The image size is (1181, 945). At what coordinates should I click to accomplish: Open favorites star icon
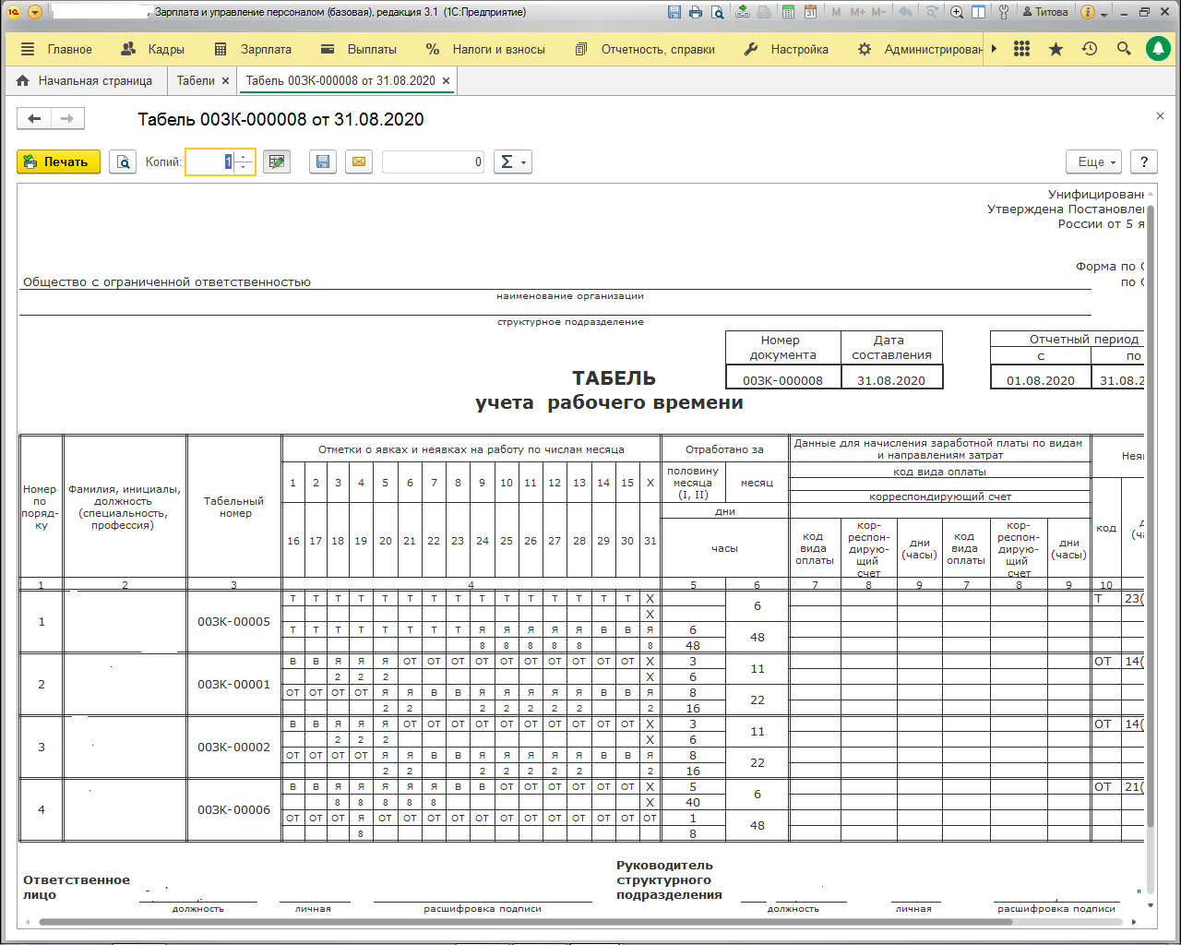tap(1056, 49)
